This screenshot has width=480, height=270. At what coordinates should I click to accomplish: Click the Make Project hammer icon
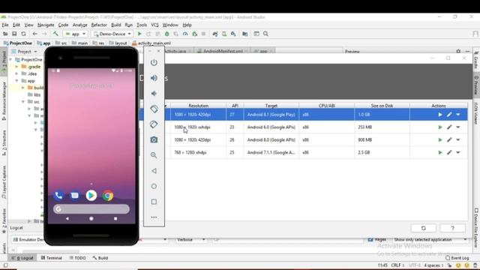coord(55,34)
